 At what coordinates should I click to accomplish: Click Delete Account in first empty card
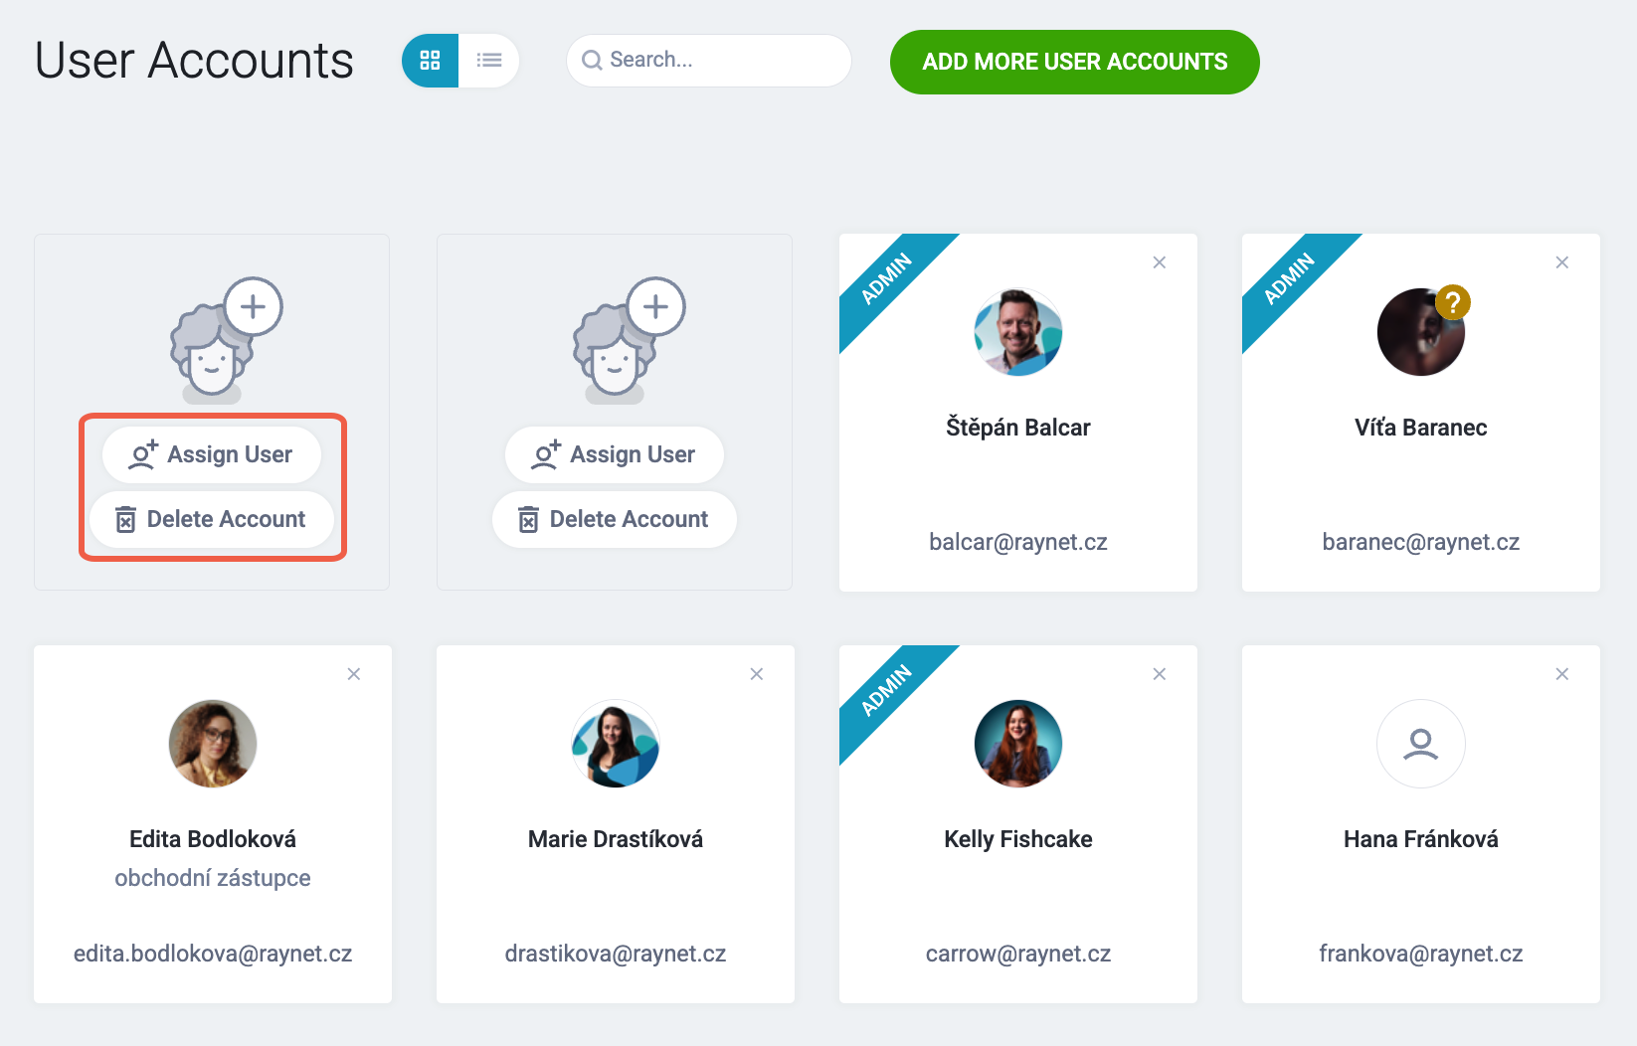pos(212,519)
